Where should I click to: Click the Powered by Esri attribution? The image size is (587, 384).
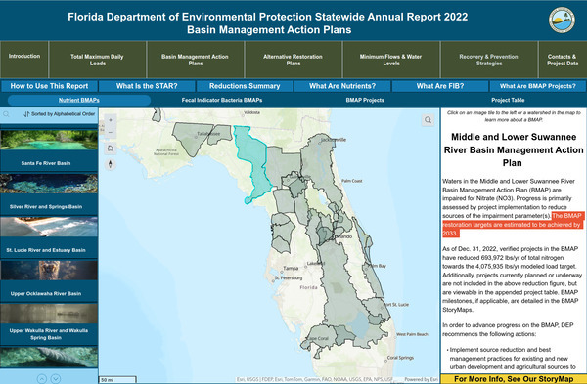[421, 379]
